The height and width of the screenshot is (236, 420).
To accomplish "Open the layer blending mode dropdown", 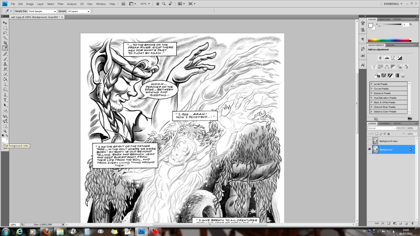I will [x=382, y=128].
